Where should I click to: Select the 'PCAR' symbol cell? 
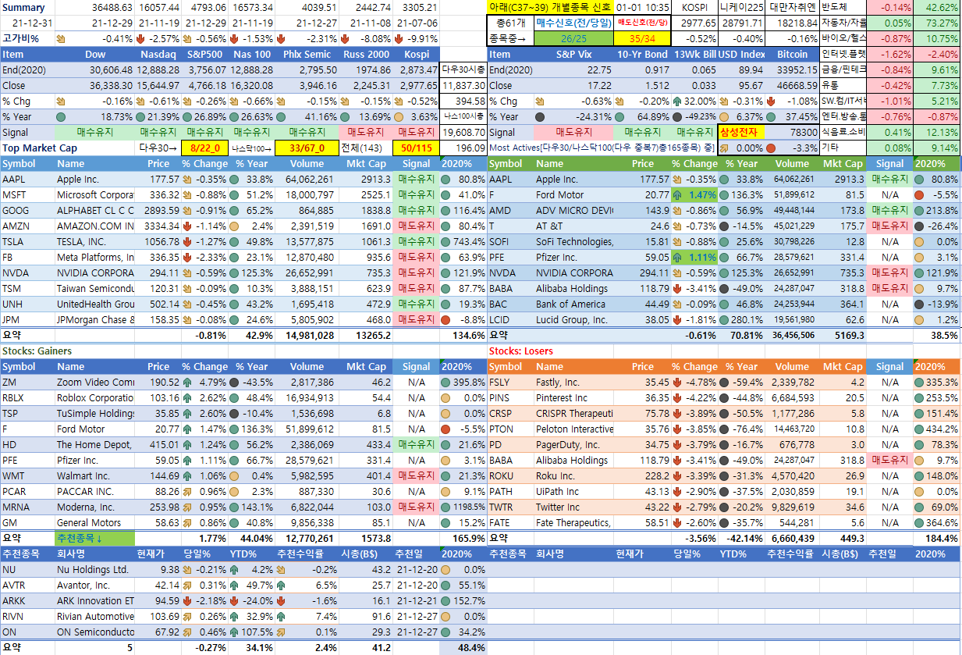click(x=27, y=491)
